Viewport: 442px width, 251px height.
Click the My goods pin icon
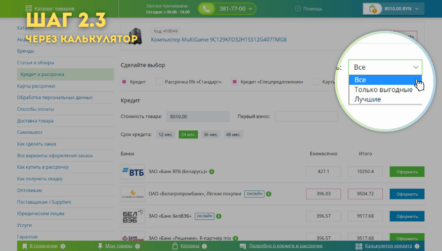(100, 246)
